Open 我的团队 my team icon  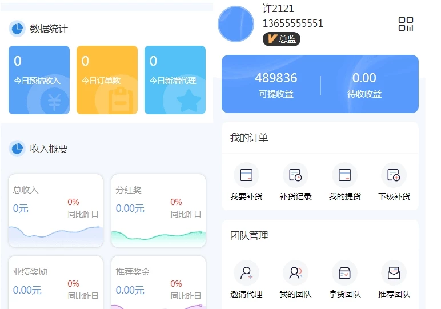click(295, 273)
